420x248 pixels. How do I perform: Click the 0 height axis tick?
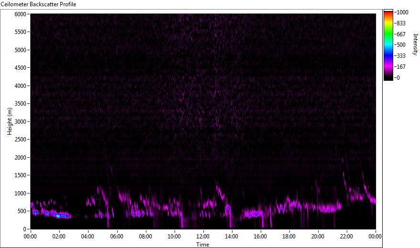point(25,229)
